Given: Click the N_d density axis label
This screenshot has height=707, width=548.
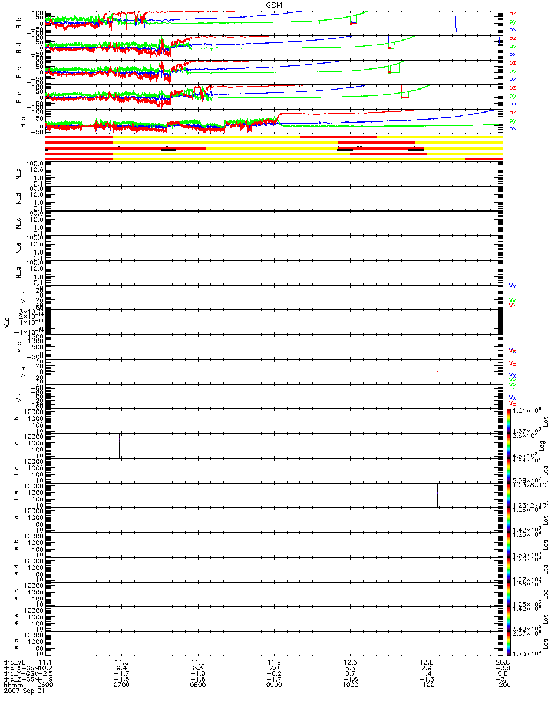Looking at the screenshot, I should coord(19,198).
